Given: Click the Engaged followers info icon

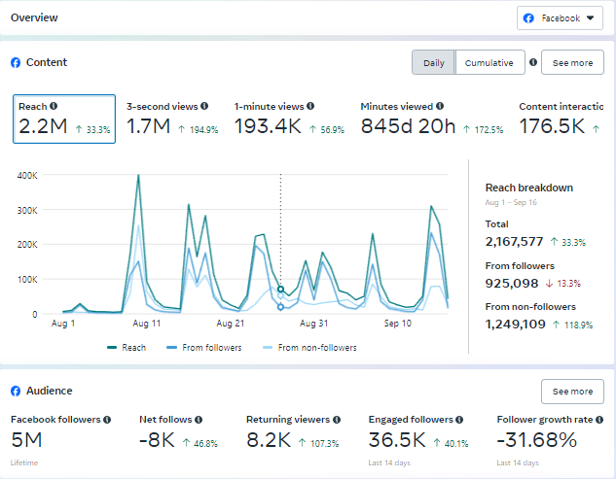Looking at the screenshot, I should 459,420.
